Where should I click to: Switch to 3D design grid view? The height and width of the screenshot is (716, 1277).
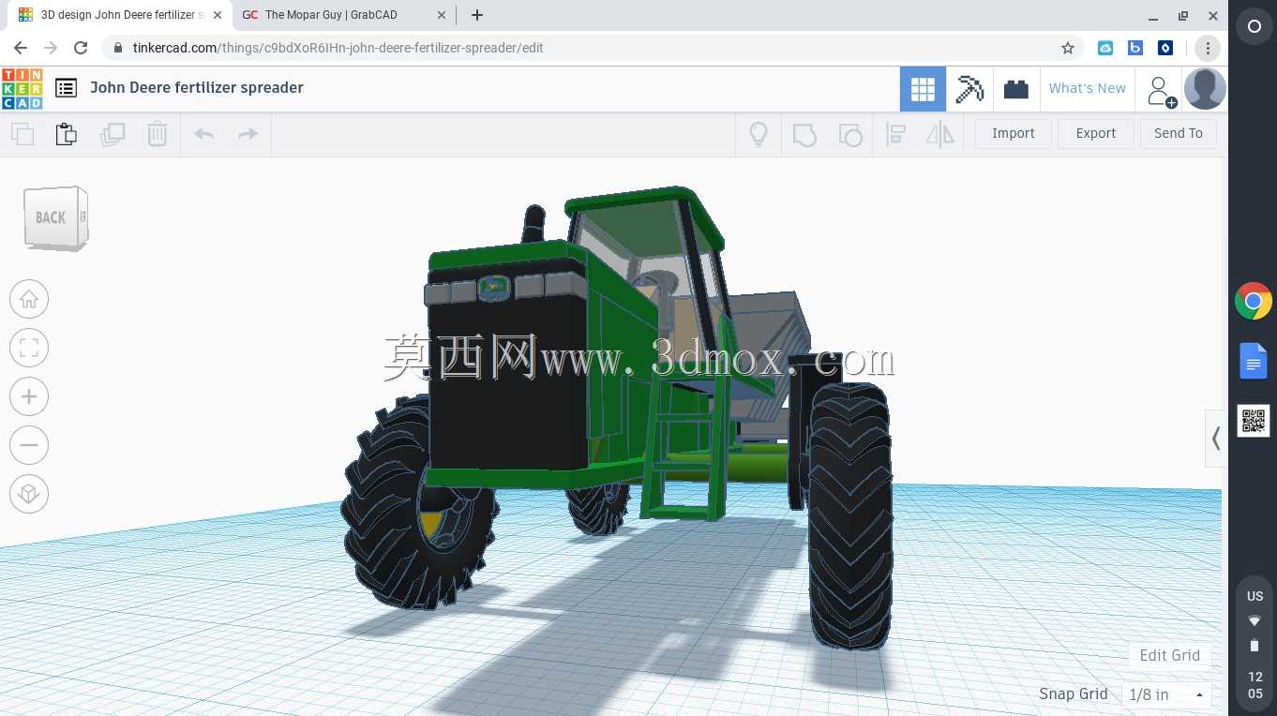pyautogui.click(x=923, y=89)
